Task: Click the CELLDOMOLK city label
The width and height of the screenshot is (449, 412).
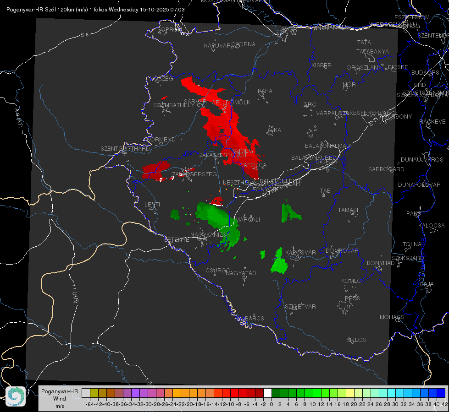Action: 231,103
